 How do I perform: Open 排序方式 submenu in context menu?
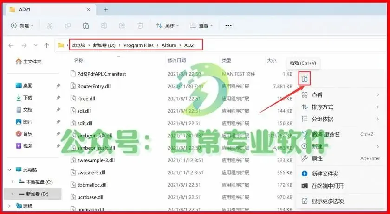340,107
